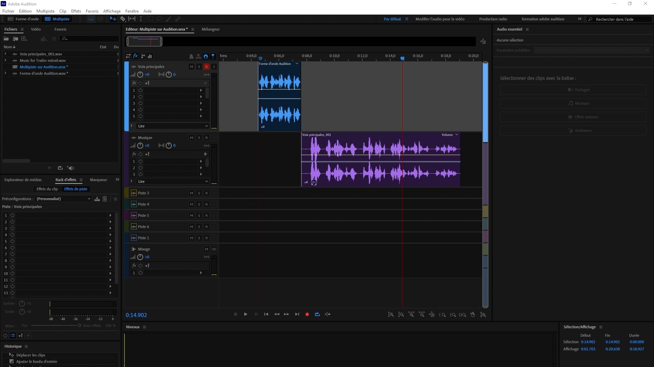The width and height of the screenshot is (654, 367).
Task: Open the Lire automation mode dropdown for Musique
Action: [x=173, y=181]
